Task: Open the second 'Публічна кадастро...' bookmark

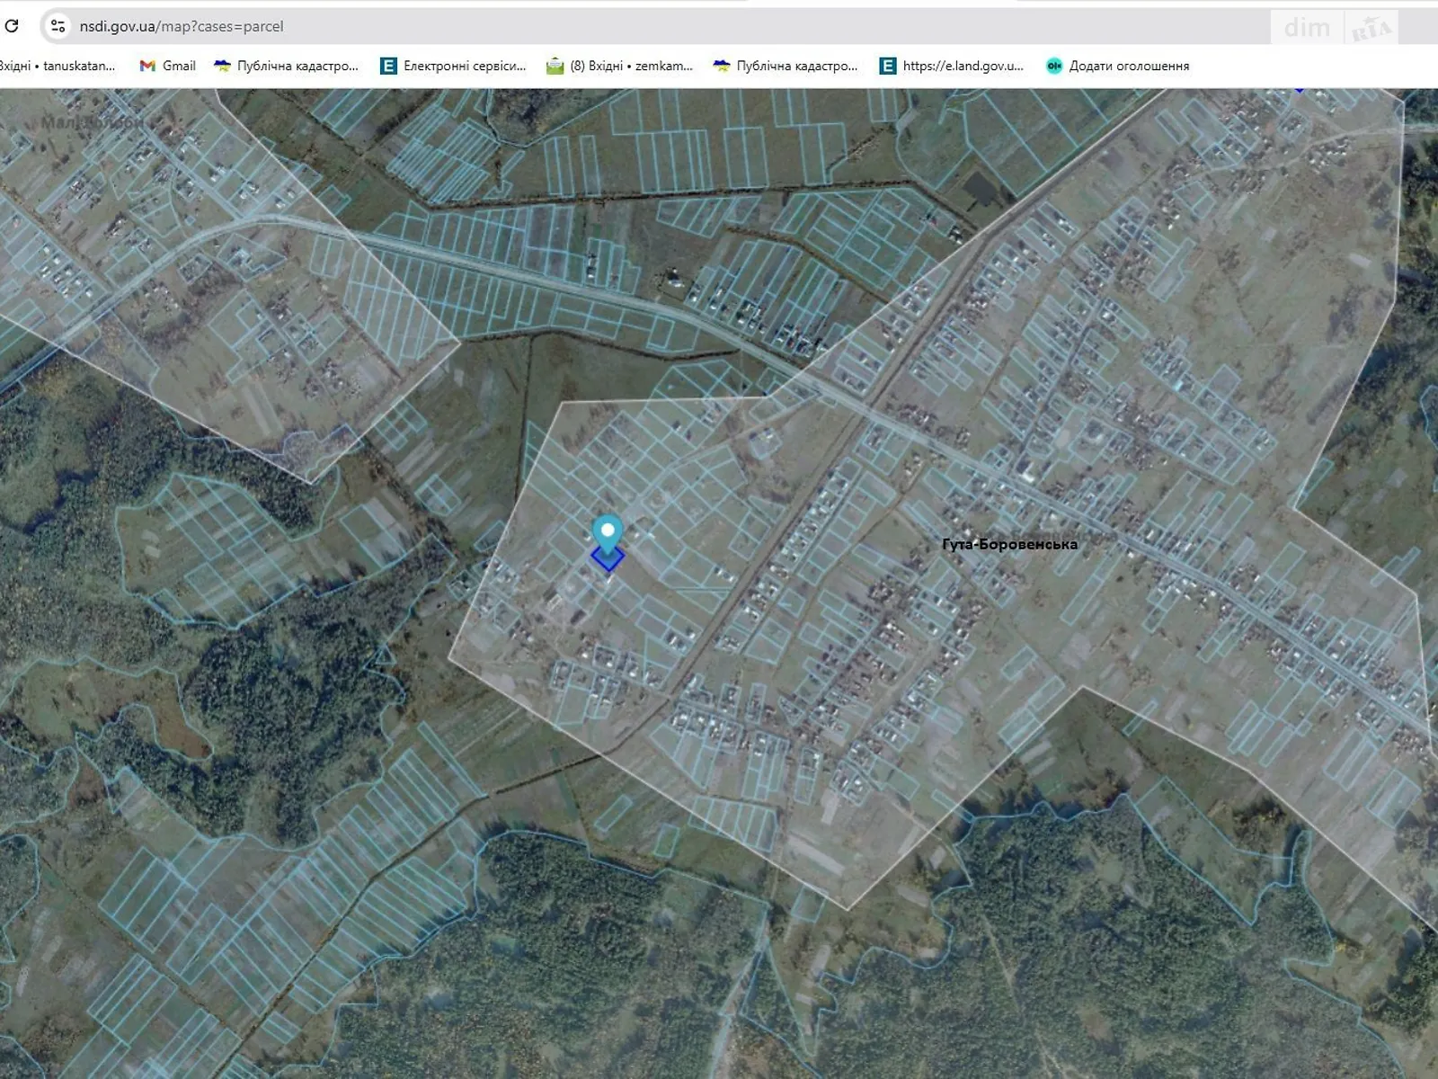Action: point(786,66)
